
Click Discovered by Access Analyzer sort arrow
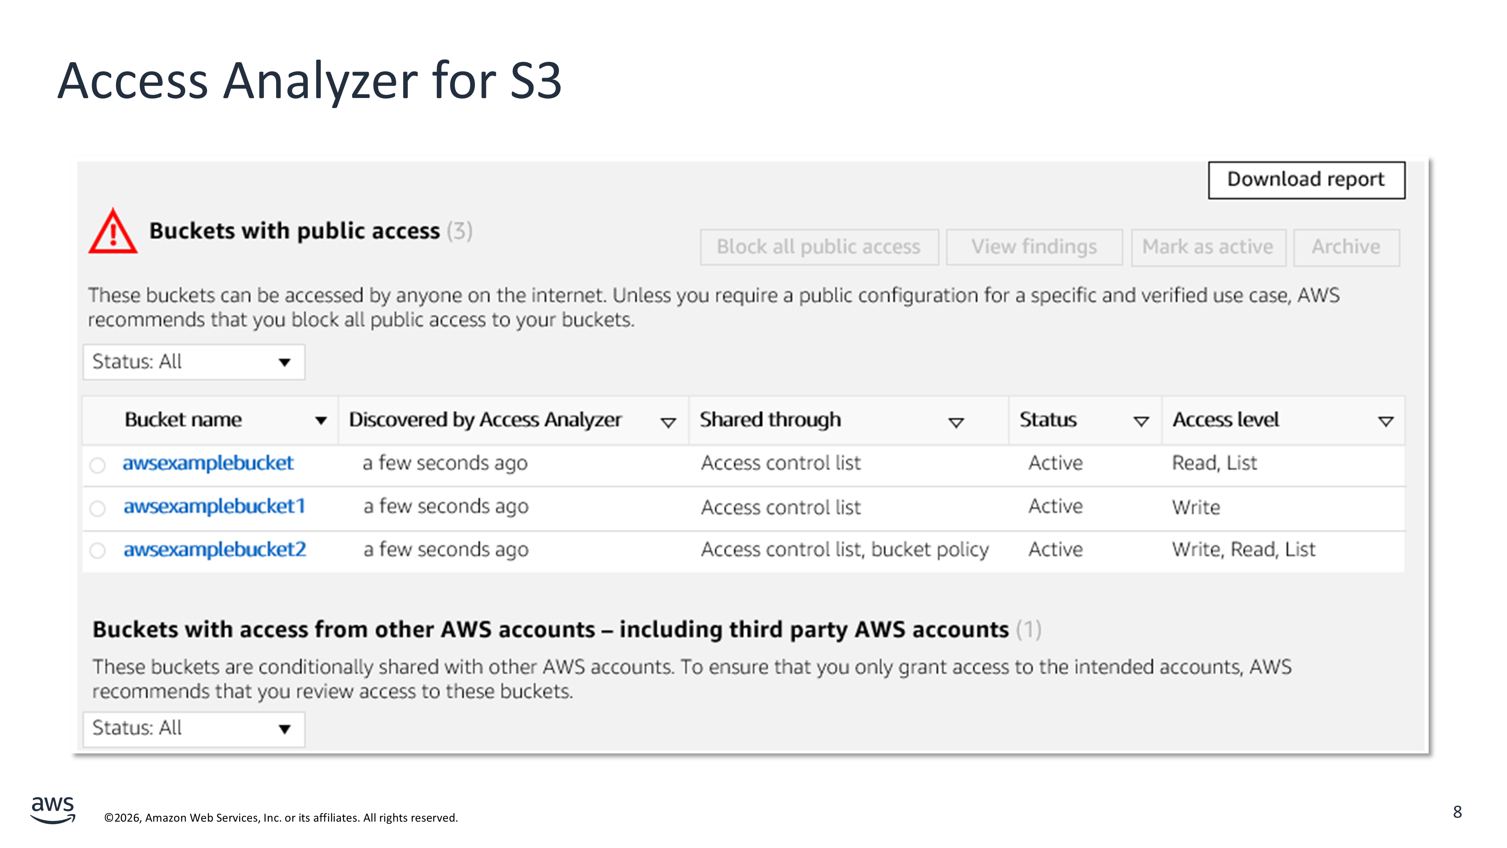point(668,422)
